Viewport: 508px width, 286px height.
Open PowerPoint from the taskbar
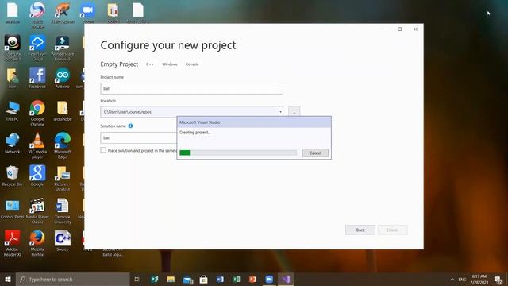252,279
